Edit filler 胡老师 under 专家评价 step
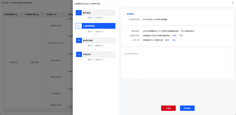This screenshot has height=115, width=236. (x=102, y=60)
